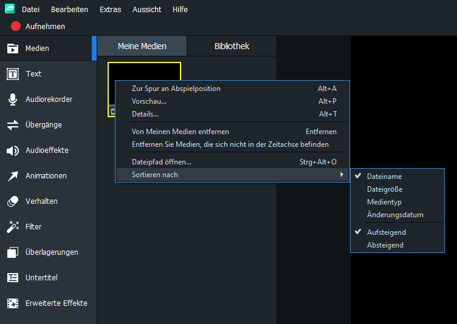Click the film strip icon on media thumbnail
Screen dimensions: 457x324
[x=113, y=112]
